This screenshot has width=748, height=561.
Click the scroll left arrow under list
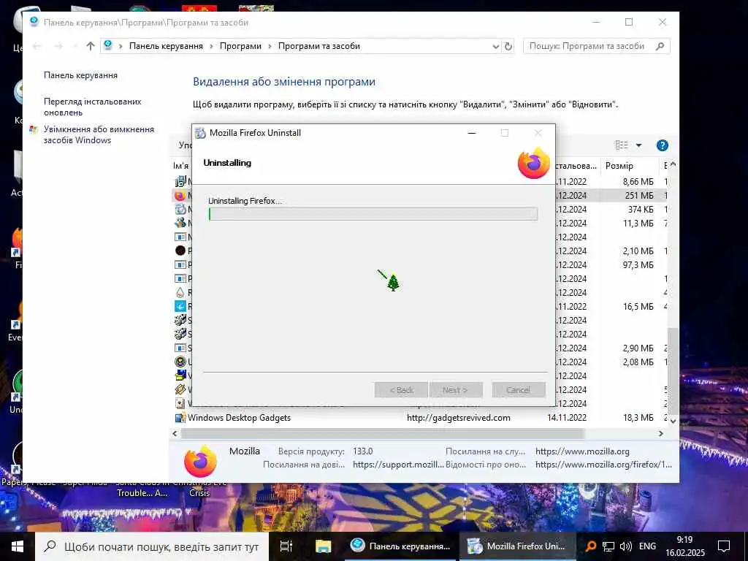point(175,434)
